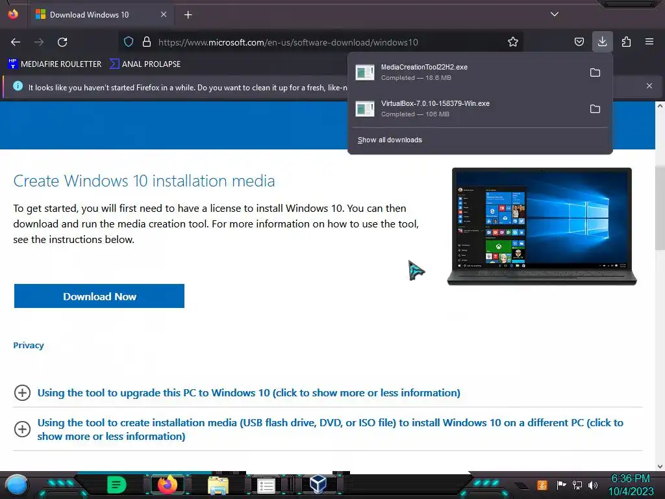
Task: Reload the current page
Action: click(x=62, y=42)
